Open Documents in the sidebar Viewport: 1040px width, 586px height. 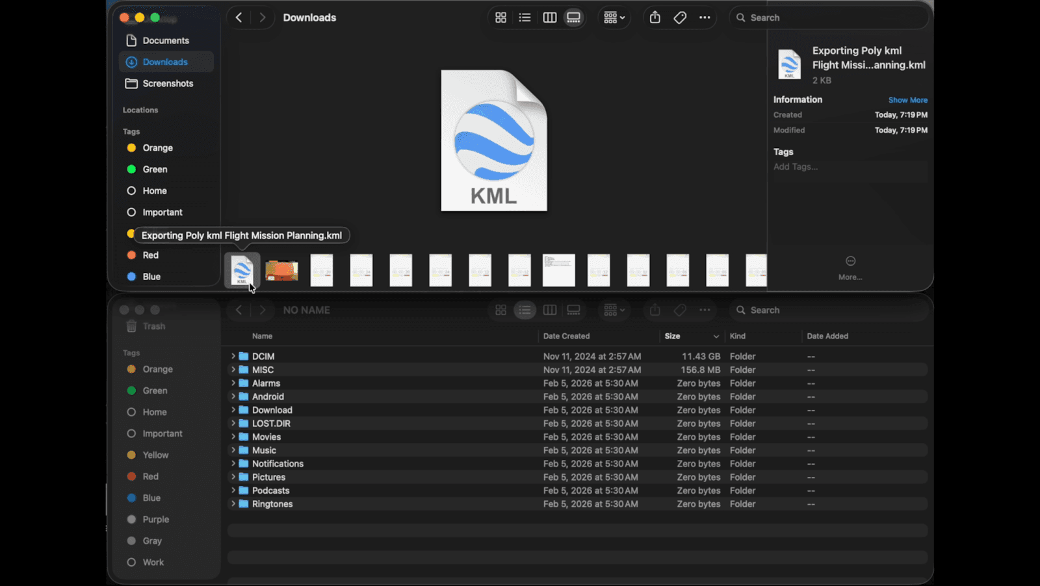166,40
